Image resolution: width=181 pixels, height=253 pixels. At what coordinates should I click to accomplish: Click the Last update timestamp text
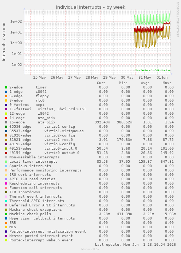[x=135, y=245]
